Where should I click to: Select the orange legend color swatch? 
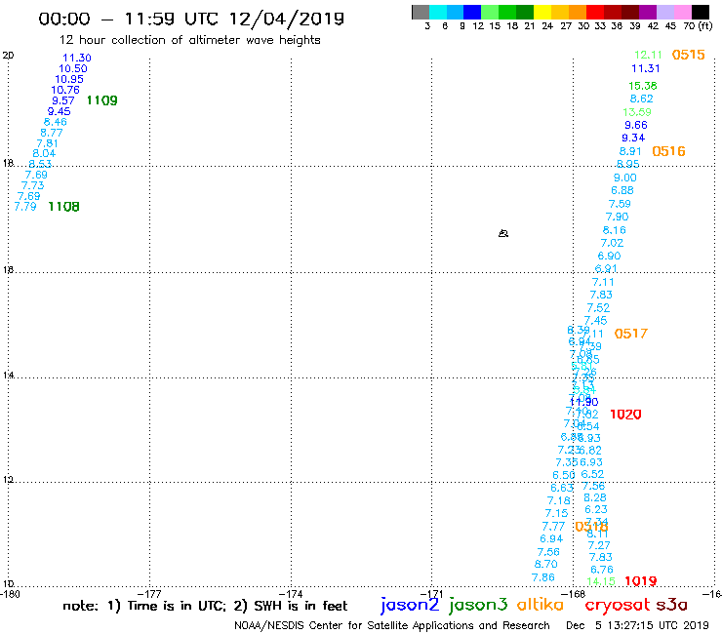click(x=577, y=12)
